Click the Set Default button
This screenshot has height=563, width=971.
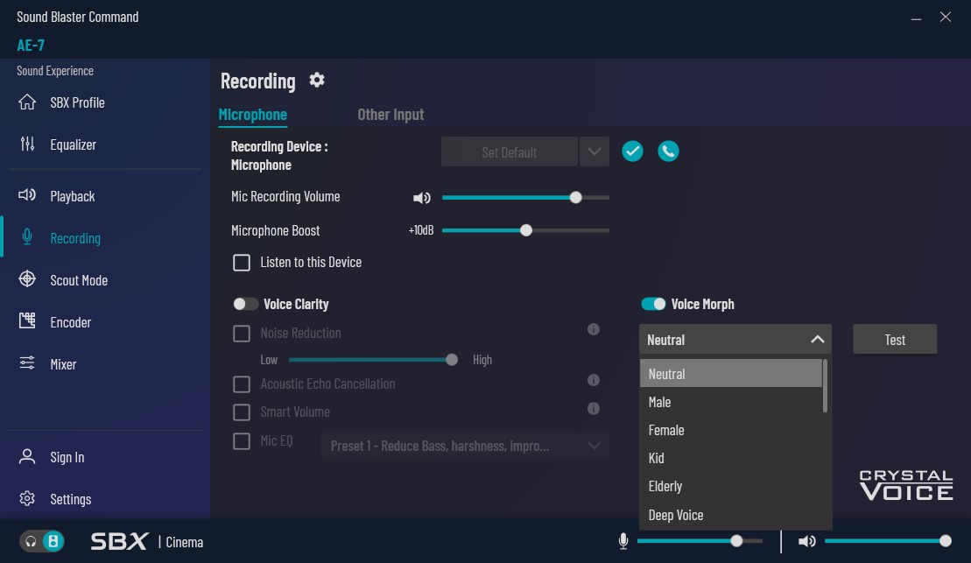(509, 151)
